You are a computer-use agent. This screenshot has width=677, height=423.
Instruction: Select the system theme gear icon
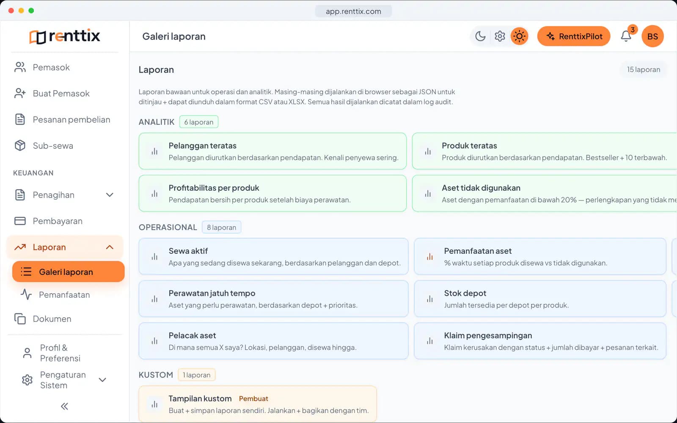[500, 36]
